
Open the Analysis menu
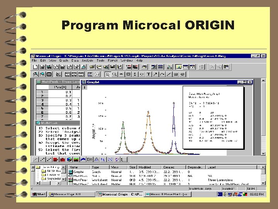click(x=87, y=60)
